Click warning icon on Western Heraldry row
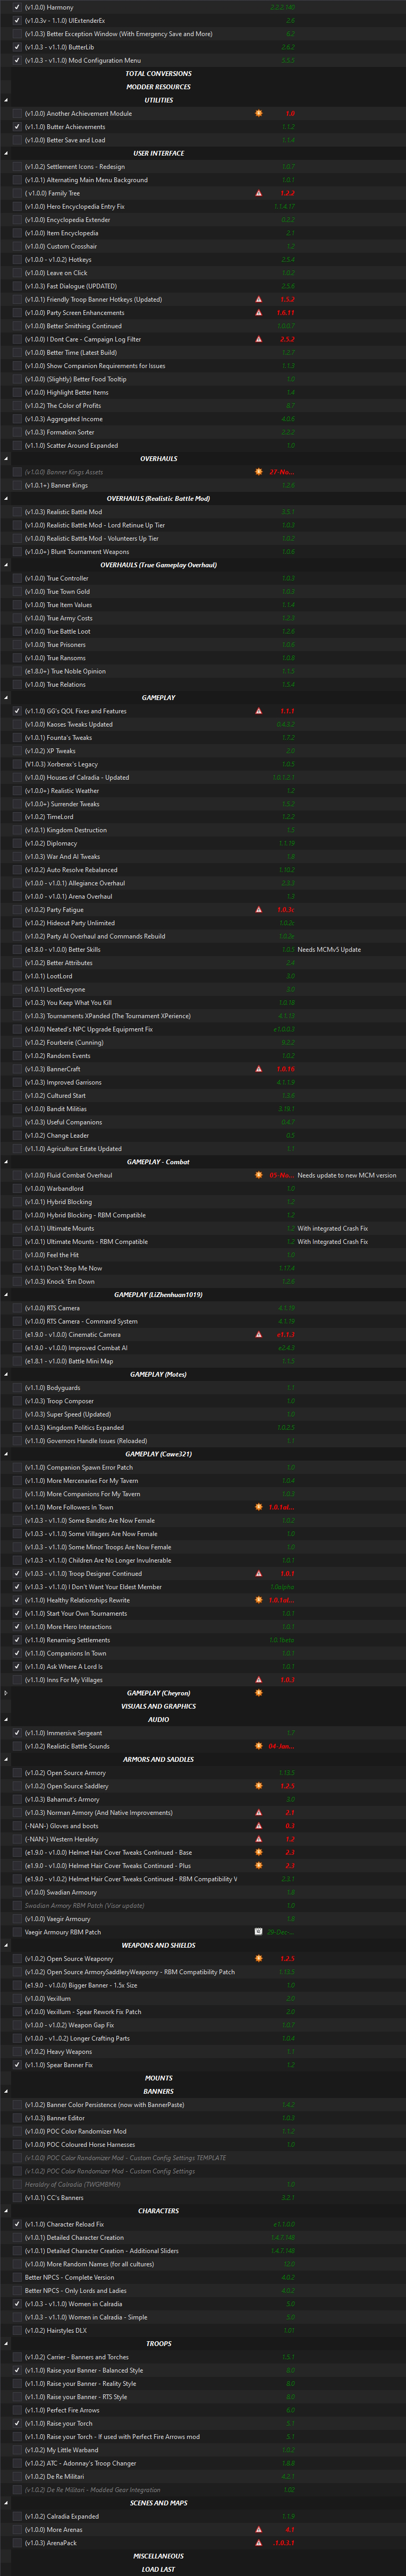 click(x=259, y=1839)
